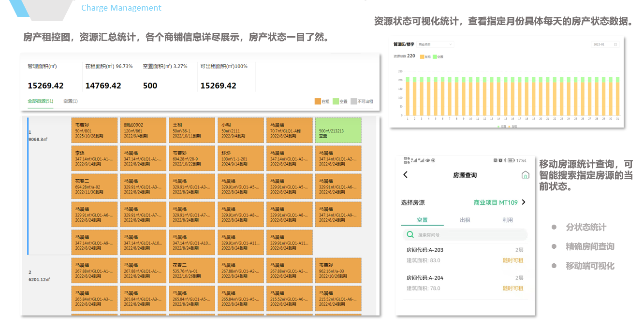Click the orange 在租 legend swatch in 租控图
644x329 pixels.
pyautogui.click(x=318, y=101)
